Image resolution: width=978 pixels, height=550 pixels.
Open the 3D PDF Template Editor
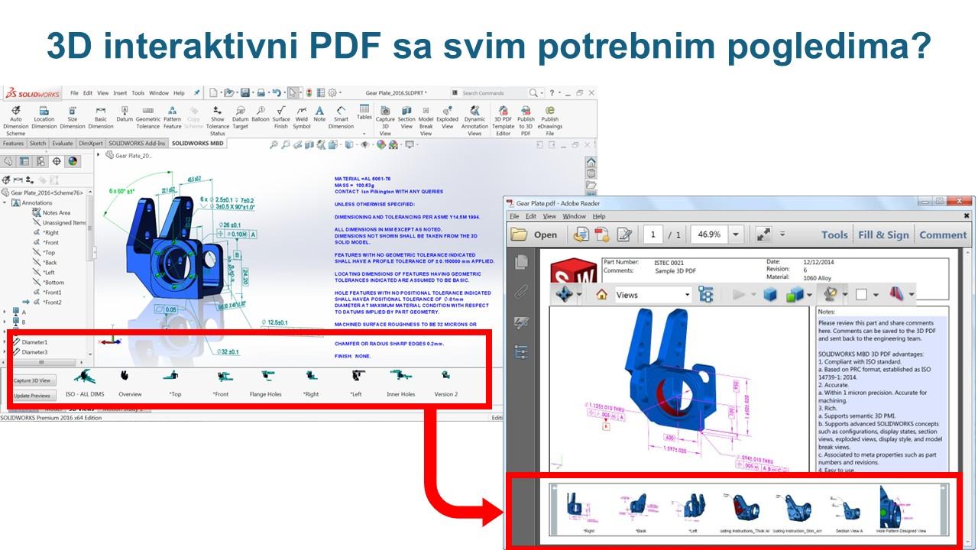[503, 120]
